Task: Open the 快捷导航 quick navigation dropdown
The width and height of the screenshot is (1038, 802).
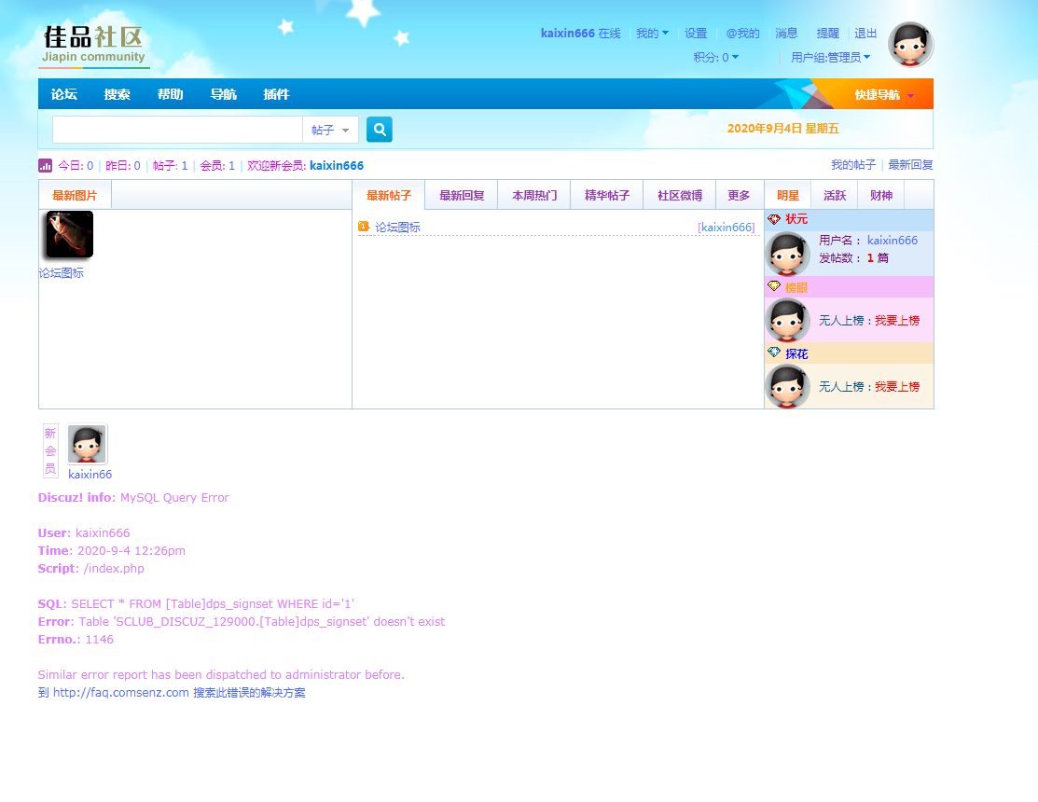Action: [884, 94]
